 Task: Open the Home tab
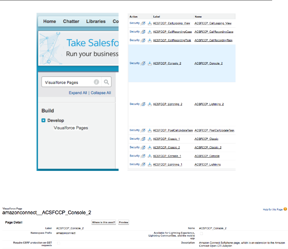click(50, 21)
